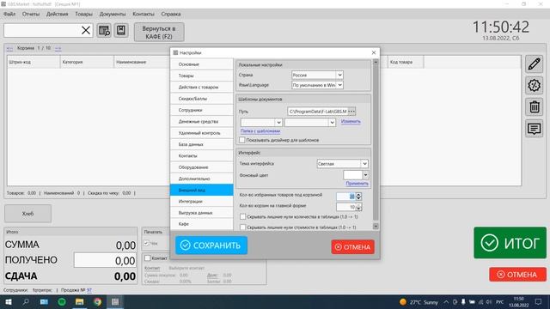Go to previous cart with left arrow

[9, 48]
